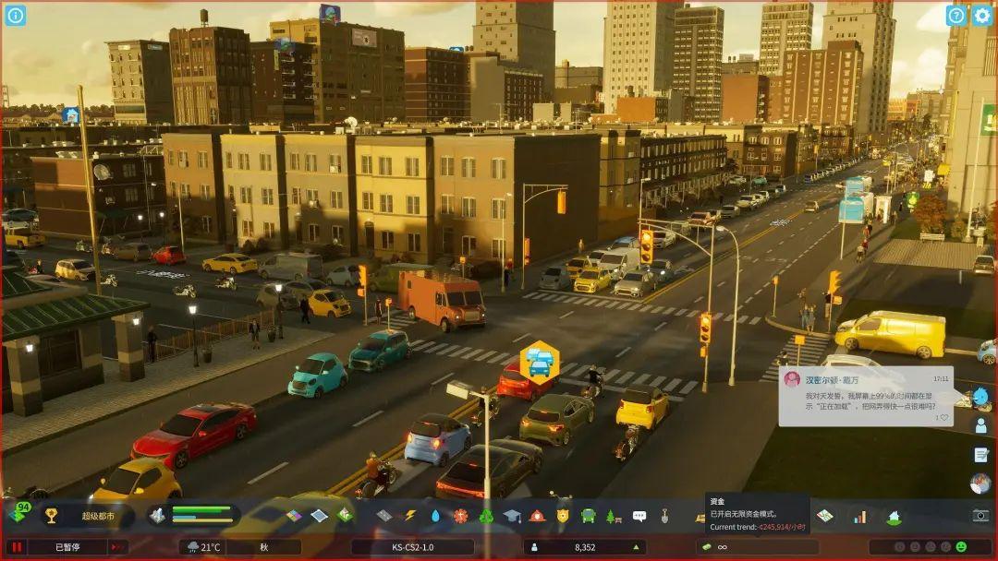Click the green happy face indicator

[x=961, y=547]
